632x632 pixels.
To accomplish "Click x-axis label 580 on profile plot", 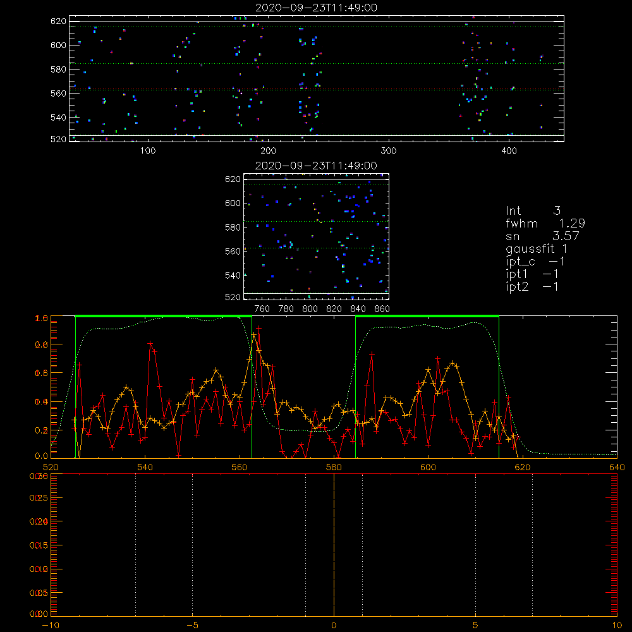I will [334, 468].
